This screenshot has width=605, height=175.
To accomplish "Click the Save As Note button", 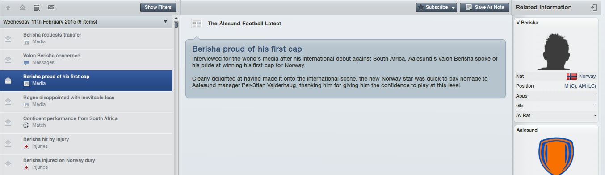I will pyautogui.click(x=484, y=8).
